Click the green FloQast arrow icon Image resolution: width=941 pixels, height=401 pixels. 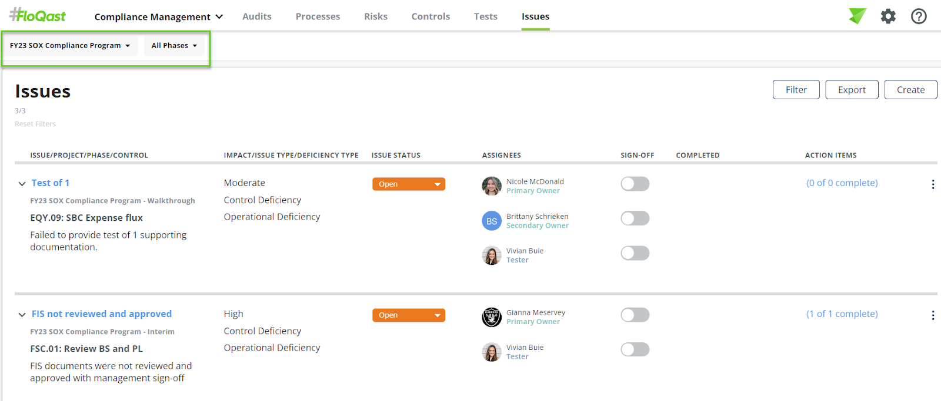click(x=857, y=16)
